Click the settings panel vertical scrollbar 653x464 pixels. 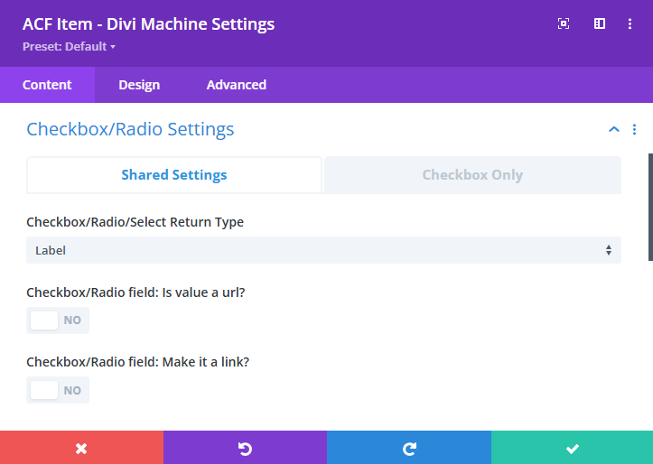(x=650, y=208)
